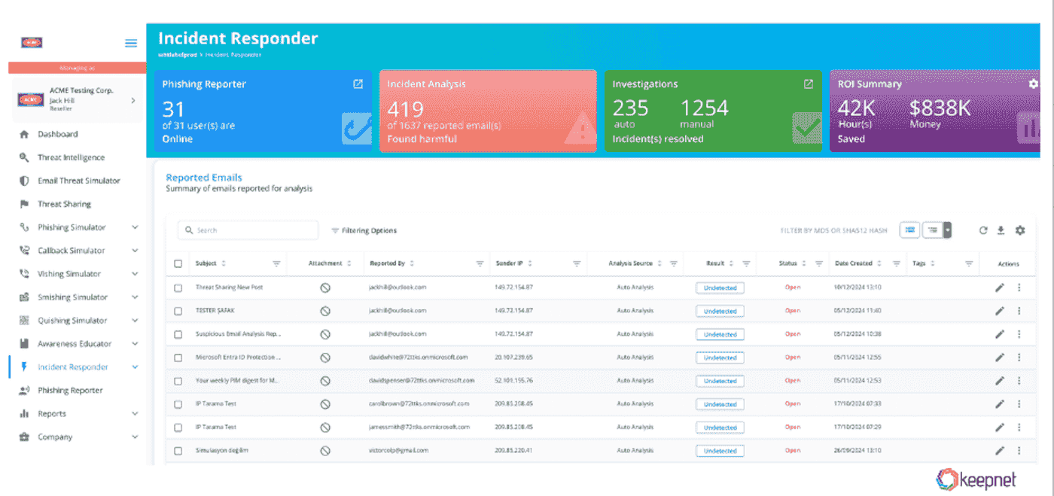1054x496 pixels.
Task: Toggle the hamburger menu in the sidebar
Action: click(131, 43)
